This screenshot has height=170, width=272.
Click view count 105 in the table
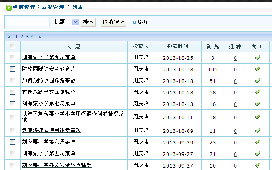[212, 70]
